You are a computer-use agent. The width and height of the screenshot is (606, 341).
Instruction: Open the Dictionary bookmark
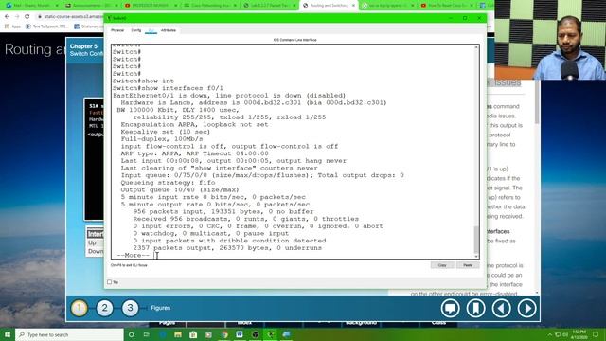tap(88, 27)
